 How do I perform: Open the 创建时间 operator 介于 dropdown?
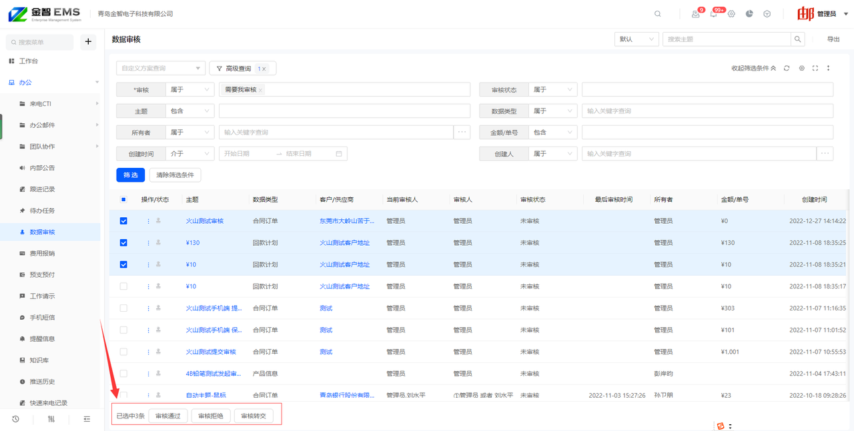189,154
